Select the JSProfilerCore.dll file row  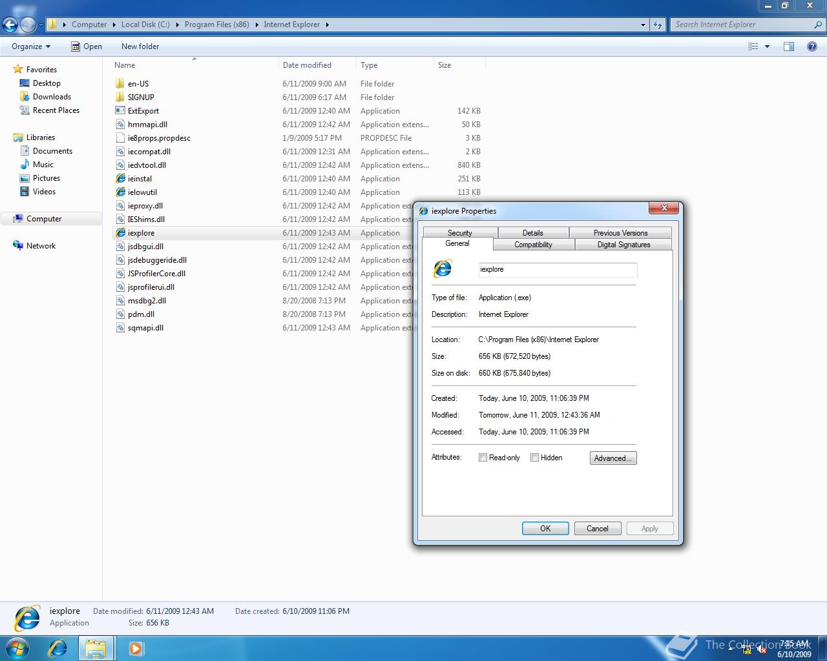pyautogui.click(x=264, y=274)
